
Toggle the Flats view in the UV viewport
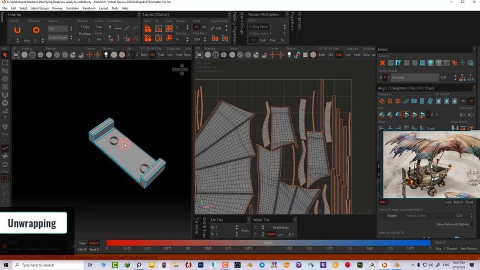(x=339, y=55)
